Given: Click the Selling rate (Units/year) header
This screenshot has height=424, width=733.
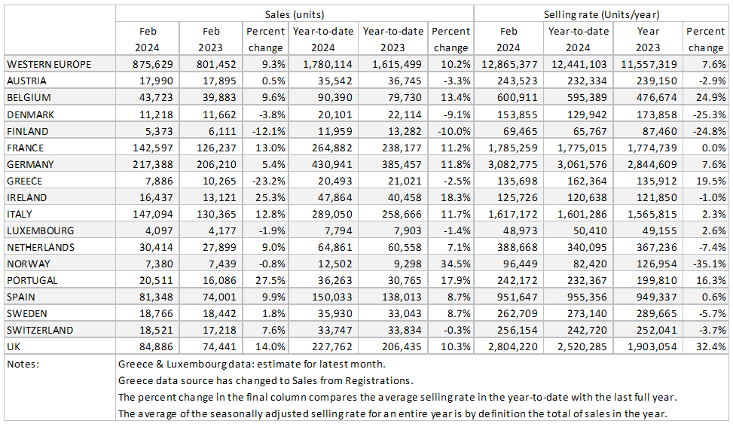Looking at the screenshot, I should point(600,14).
